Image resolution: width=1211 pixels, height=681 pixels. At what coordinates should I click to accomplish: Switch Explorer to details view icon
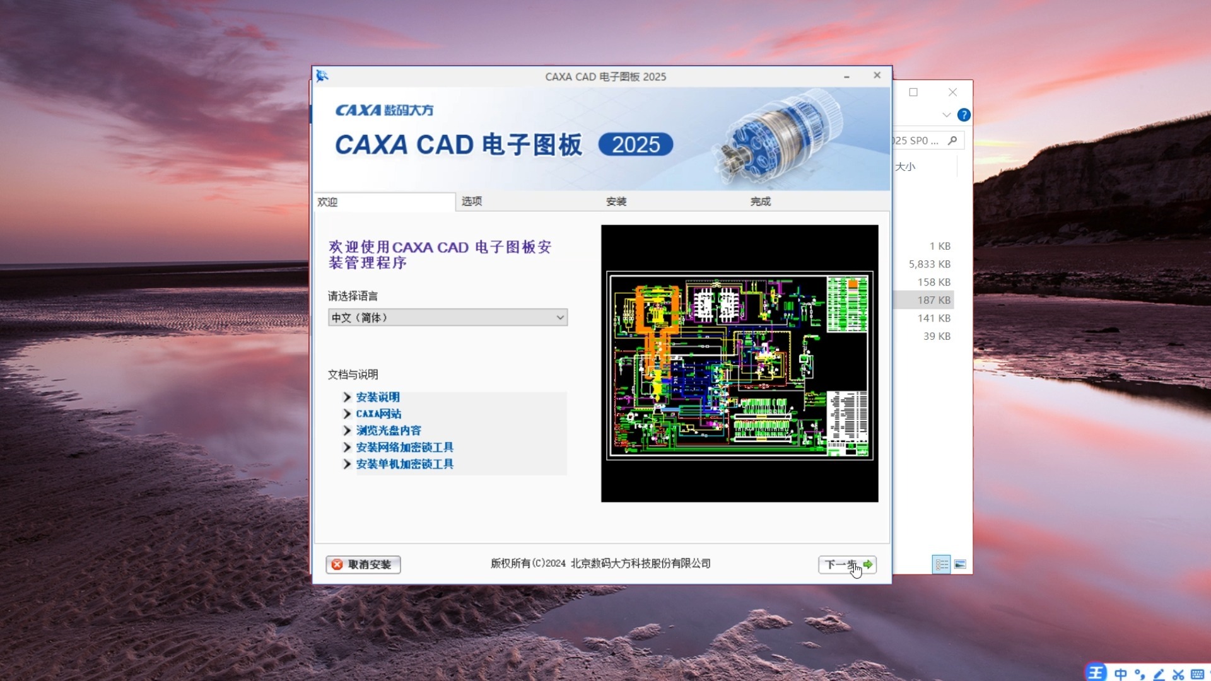(x=941, y=564)
